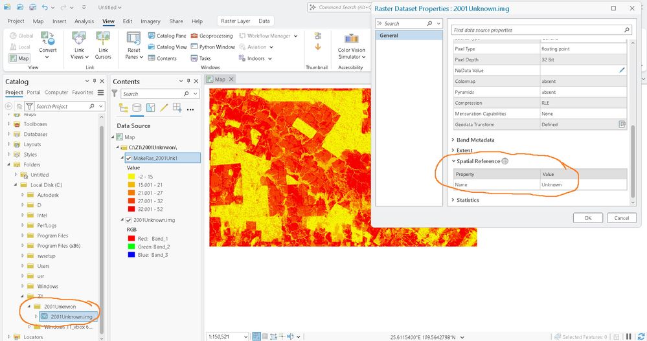This screenshot has height=341, width=647.
Task: Toggle visibility of 2001Unknown.img layer in Contents
Action: pos(129,220)
